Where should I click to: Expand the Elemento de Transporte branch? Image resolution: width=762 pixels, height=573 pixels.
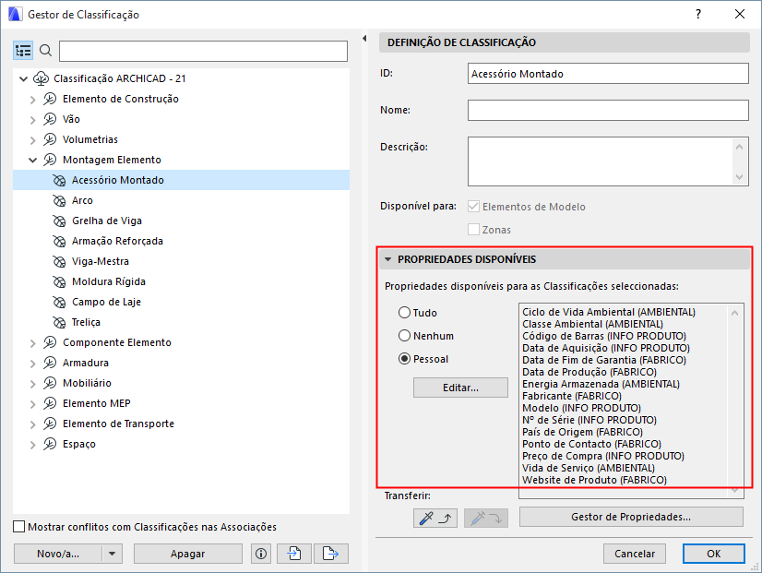click(32, 424)
